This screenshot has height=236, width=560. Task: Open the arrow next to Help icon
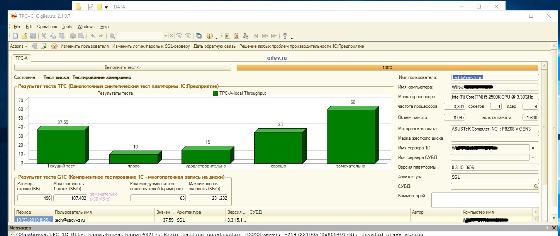pyautogui.click(x=216, y=37)
